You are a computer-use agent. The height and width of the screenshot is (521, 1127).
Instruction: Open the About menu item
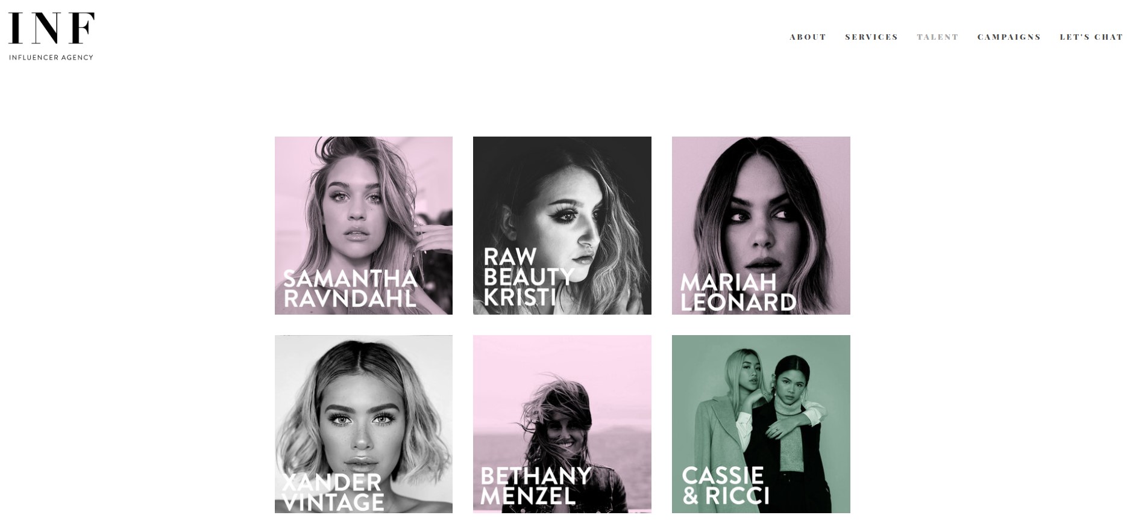(x=808, y=37)
